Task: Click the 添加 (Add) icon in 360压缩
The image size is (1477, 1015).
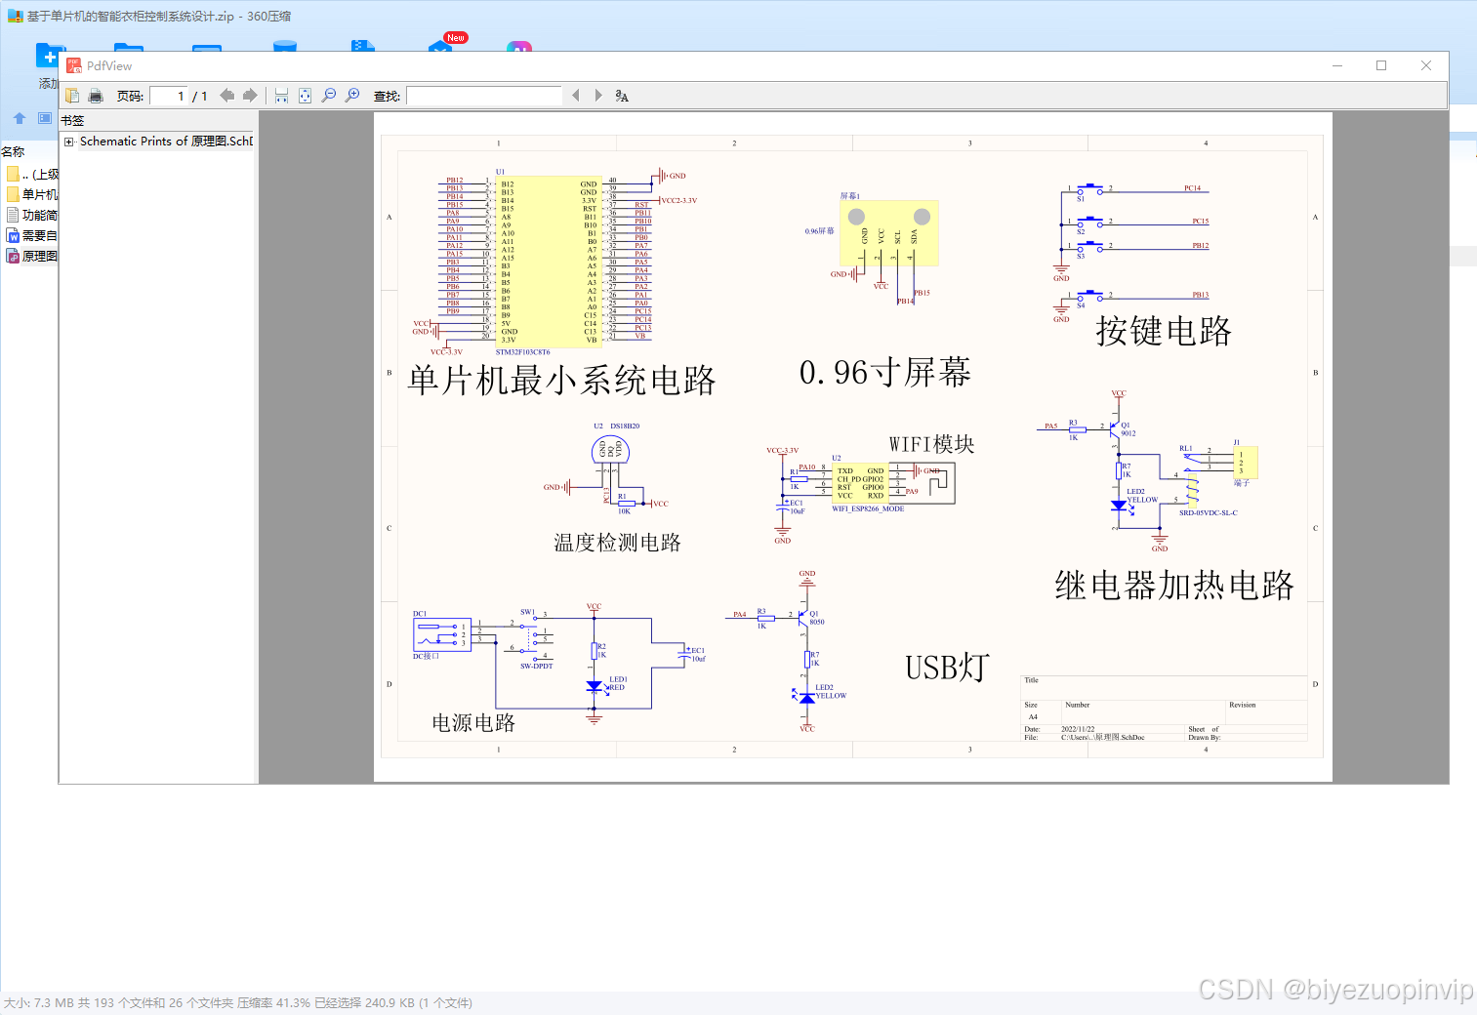Action: pos(48,56)
